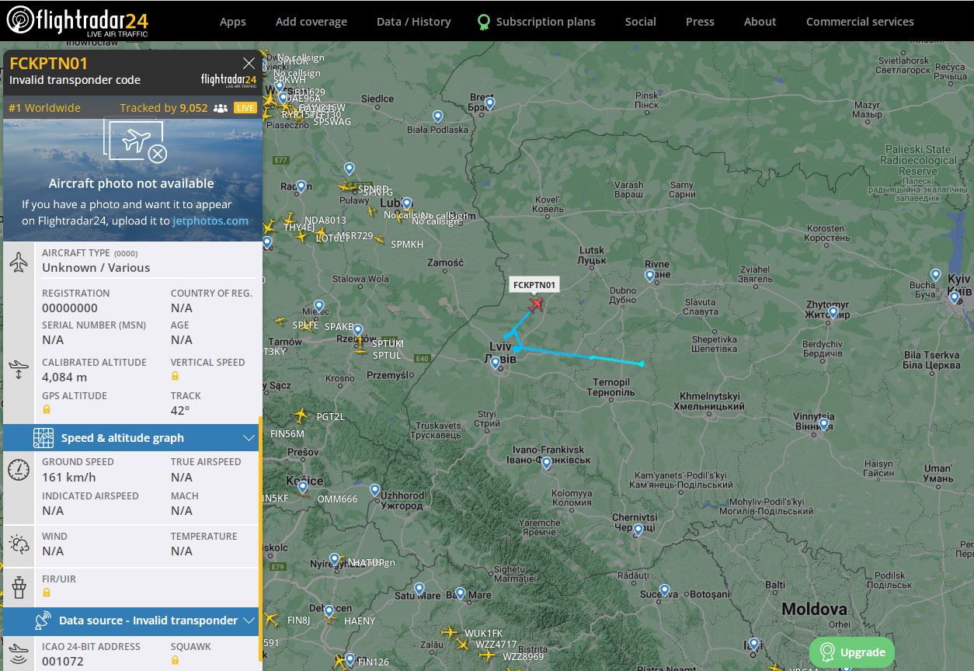Click the aircraft photo placeholder image

[131, 179]
